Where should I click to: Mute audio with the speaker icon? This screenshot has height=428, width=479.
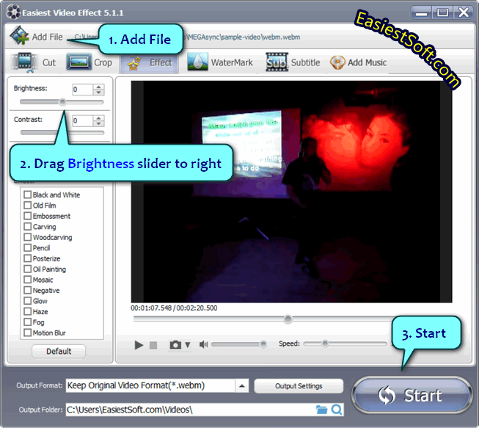(203, 344)
